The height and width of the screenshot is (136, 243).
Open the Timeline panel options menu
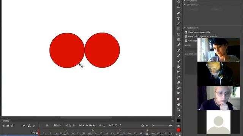point(172,121)
